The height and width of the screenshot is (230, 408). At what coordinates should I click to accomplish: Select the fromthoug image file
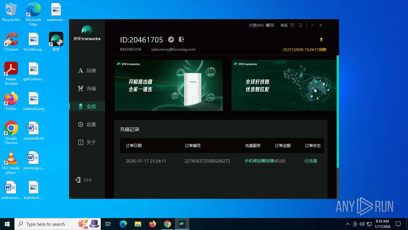point(34,42)
